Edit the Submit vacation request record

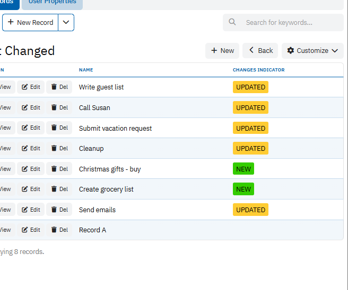click(x=31, y=128)
